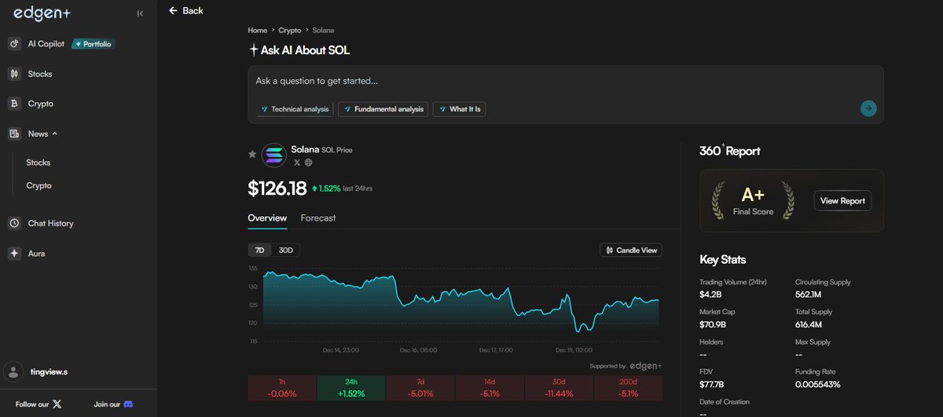This screenshot has height=417, width=943.
Task: Collapse the News section chevron
Action: pyautogui.click(x=55, y=134)
